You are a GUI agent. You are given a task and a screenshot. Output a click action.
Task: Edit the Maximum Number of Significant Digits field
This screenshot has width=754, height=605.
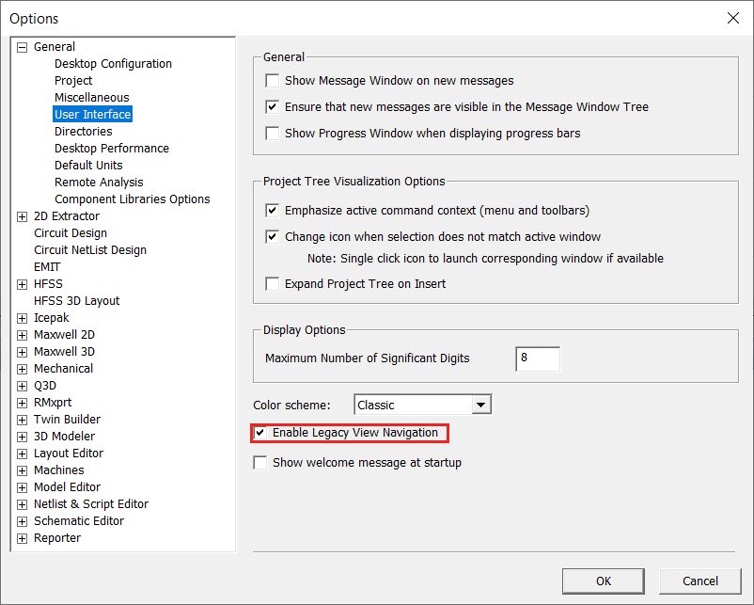(x=537, y=358)
